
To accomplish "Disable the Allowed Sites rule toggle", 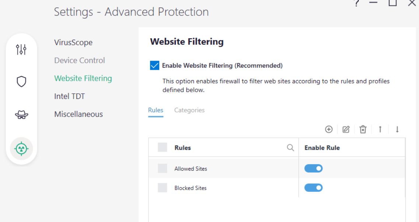I will (314, 168).
